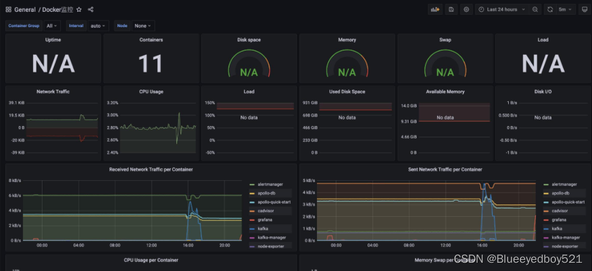Image resolution: width=592 pixels, height=271 pixels.
Task: Refresh the dashboard now
Action: pyautogui.click(x=550, y=9)
